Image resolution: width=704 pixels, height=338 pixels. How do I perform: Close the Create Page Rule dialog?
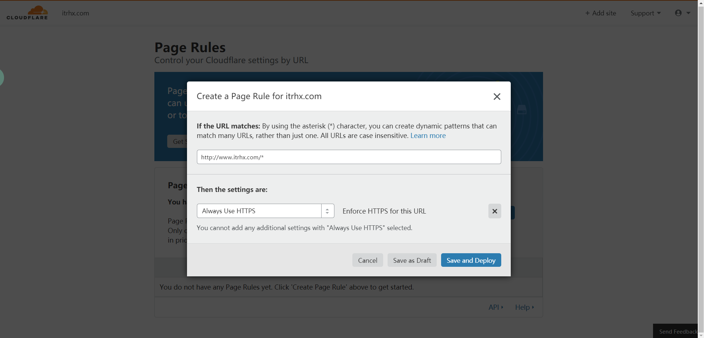click(497, 97)
